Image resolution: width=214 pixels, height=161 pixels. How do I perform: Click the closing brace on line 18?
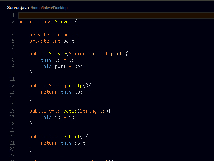pos(31,124)
